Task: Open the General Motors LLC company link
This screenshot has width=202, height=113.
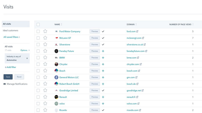Action: pos(69,77)
